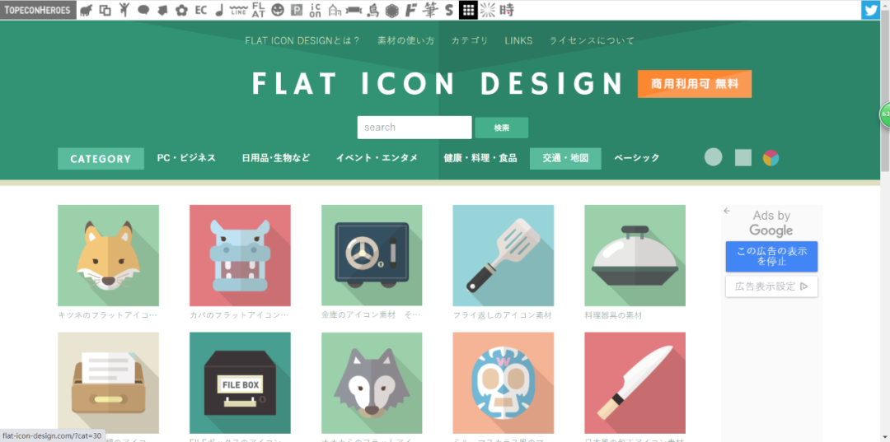
Task: Open the EC icon site link
Action: coord(201,10)
